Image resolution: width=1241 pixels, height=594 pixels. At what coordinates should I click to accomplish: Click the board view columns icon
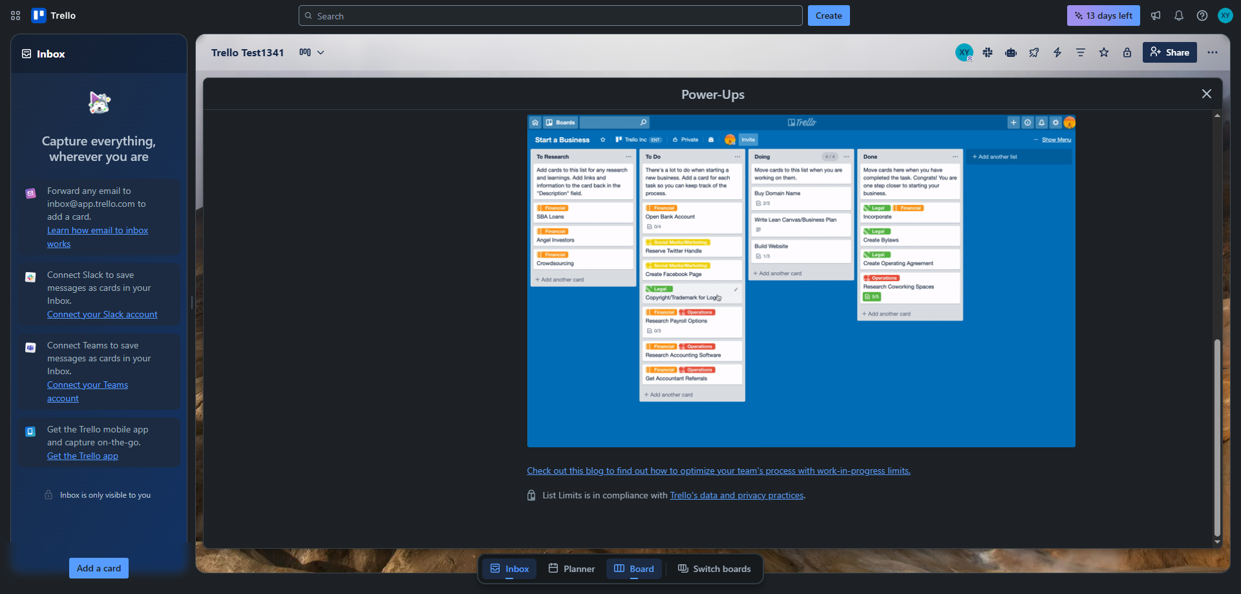pyautogui.click(x=305, y=52)
